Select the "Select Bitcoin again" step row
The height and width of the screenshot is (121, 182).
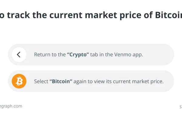(x=91, y=81)
